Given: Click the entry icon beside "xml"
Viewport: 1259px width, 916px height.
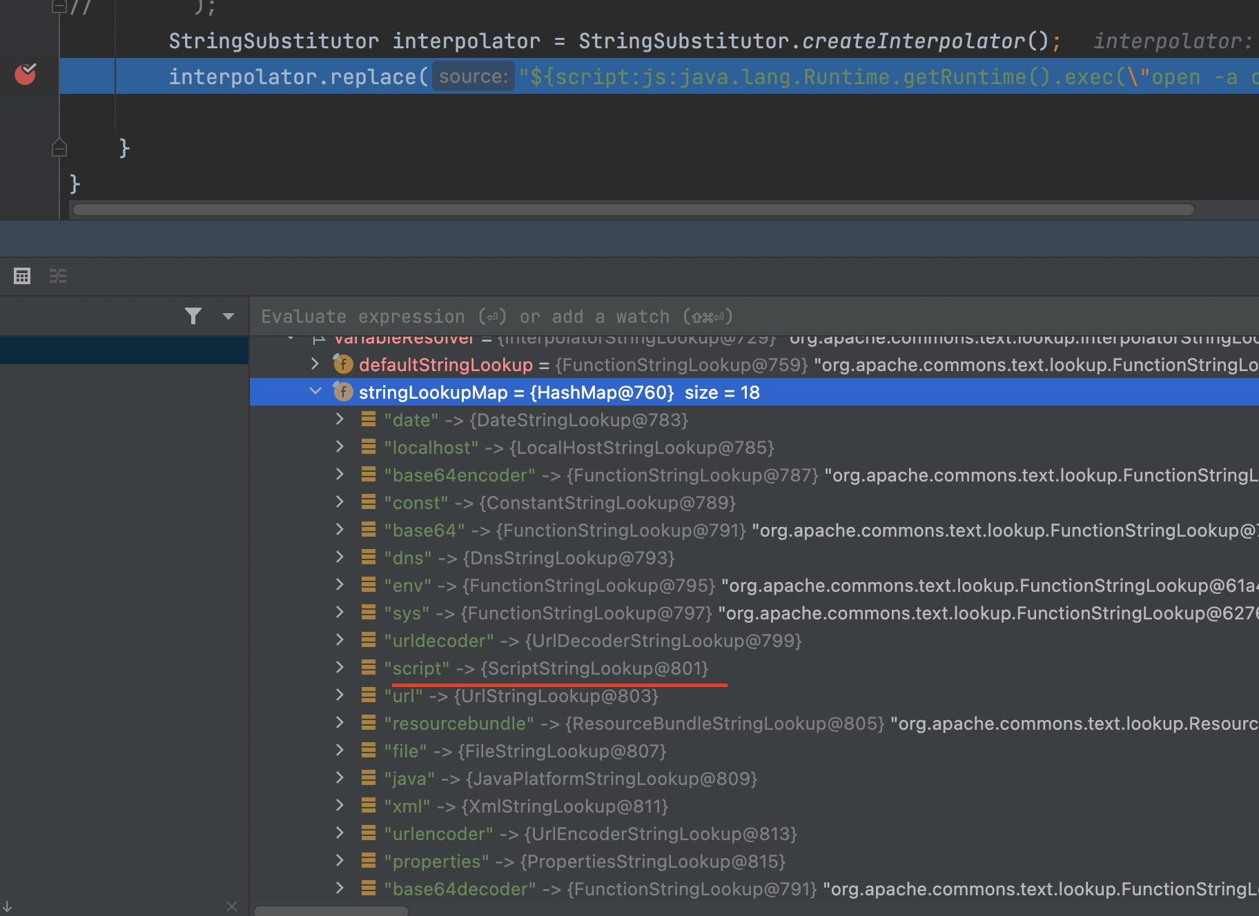Looking at the screenshot, I should pos(369,805).
